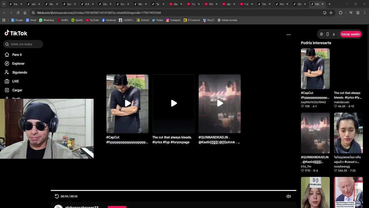Click the TikTok logo
Viewport: 369px width, 208px height.
tap(16, 33)
